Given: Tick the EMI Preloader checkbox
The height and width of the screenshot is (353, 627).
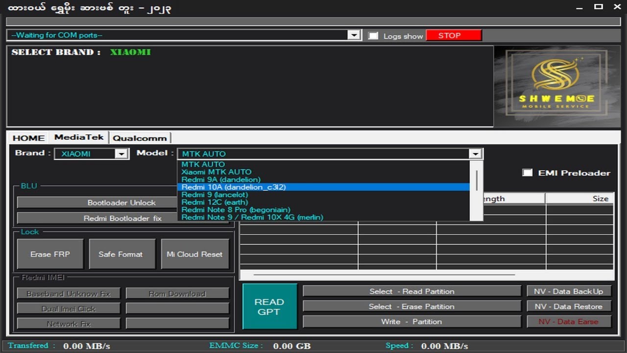Looking at the screenshot, I should tap(527, 173).
